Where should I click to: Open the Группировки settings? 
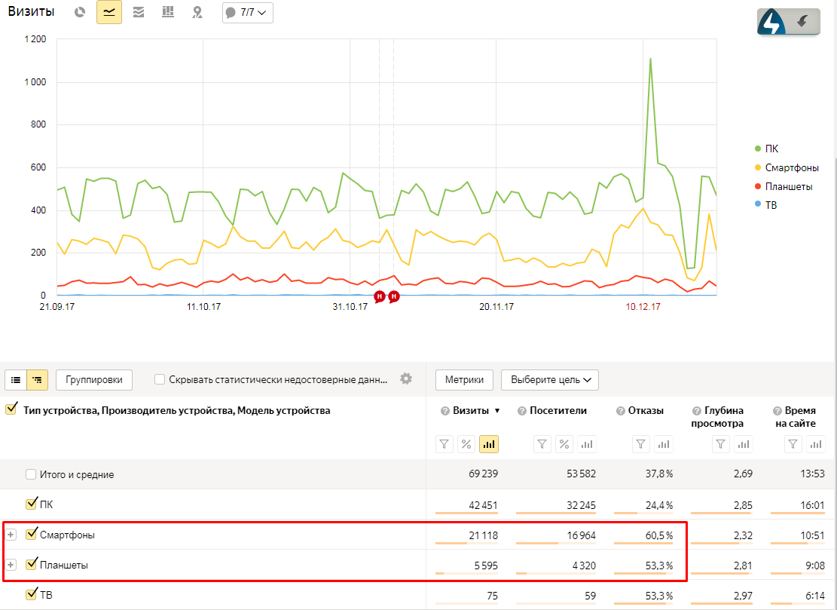click(x=94, y=380)
